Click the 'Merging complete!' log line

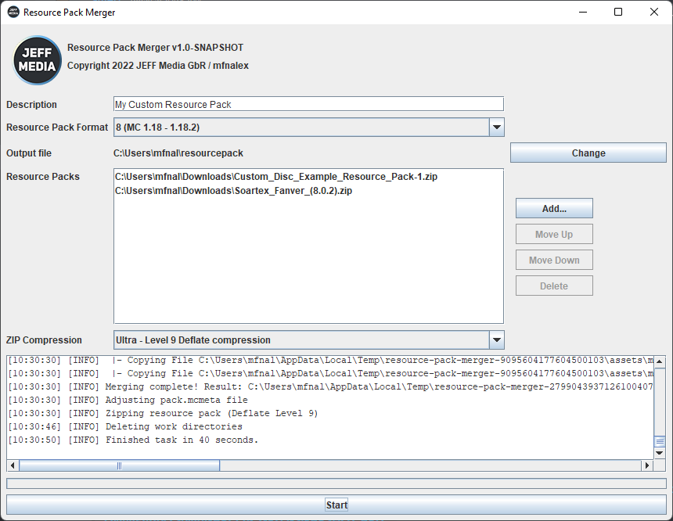pyautogui.click(x=330, y=386)
